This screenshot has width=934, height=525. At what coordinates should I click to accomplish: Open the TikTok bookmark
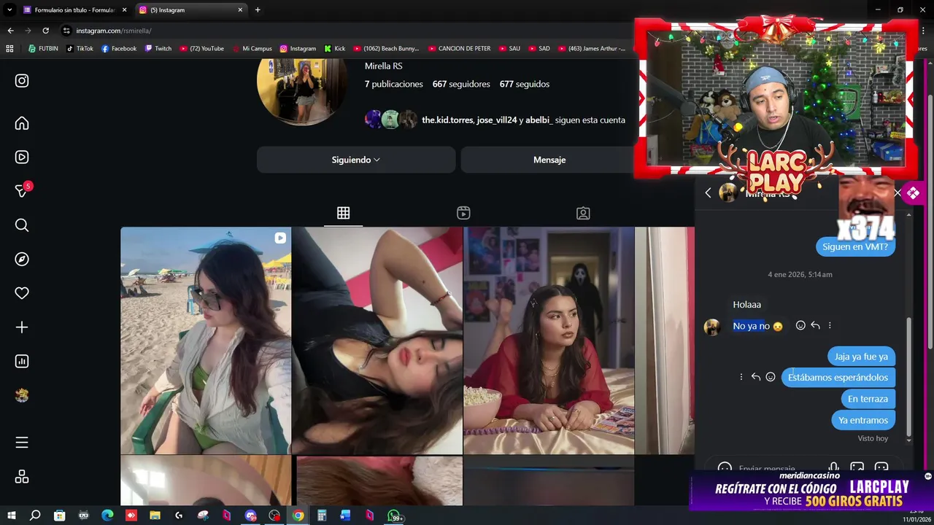coord(80,49)
